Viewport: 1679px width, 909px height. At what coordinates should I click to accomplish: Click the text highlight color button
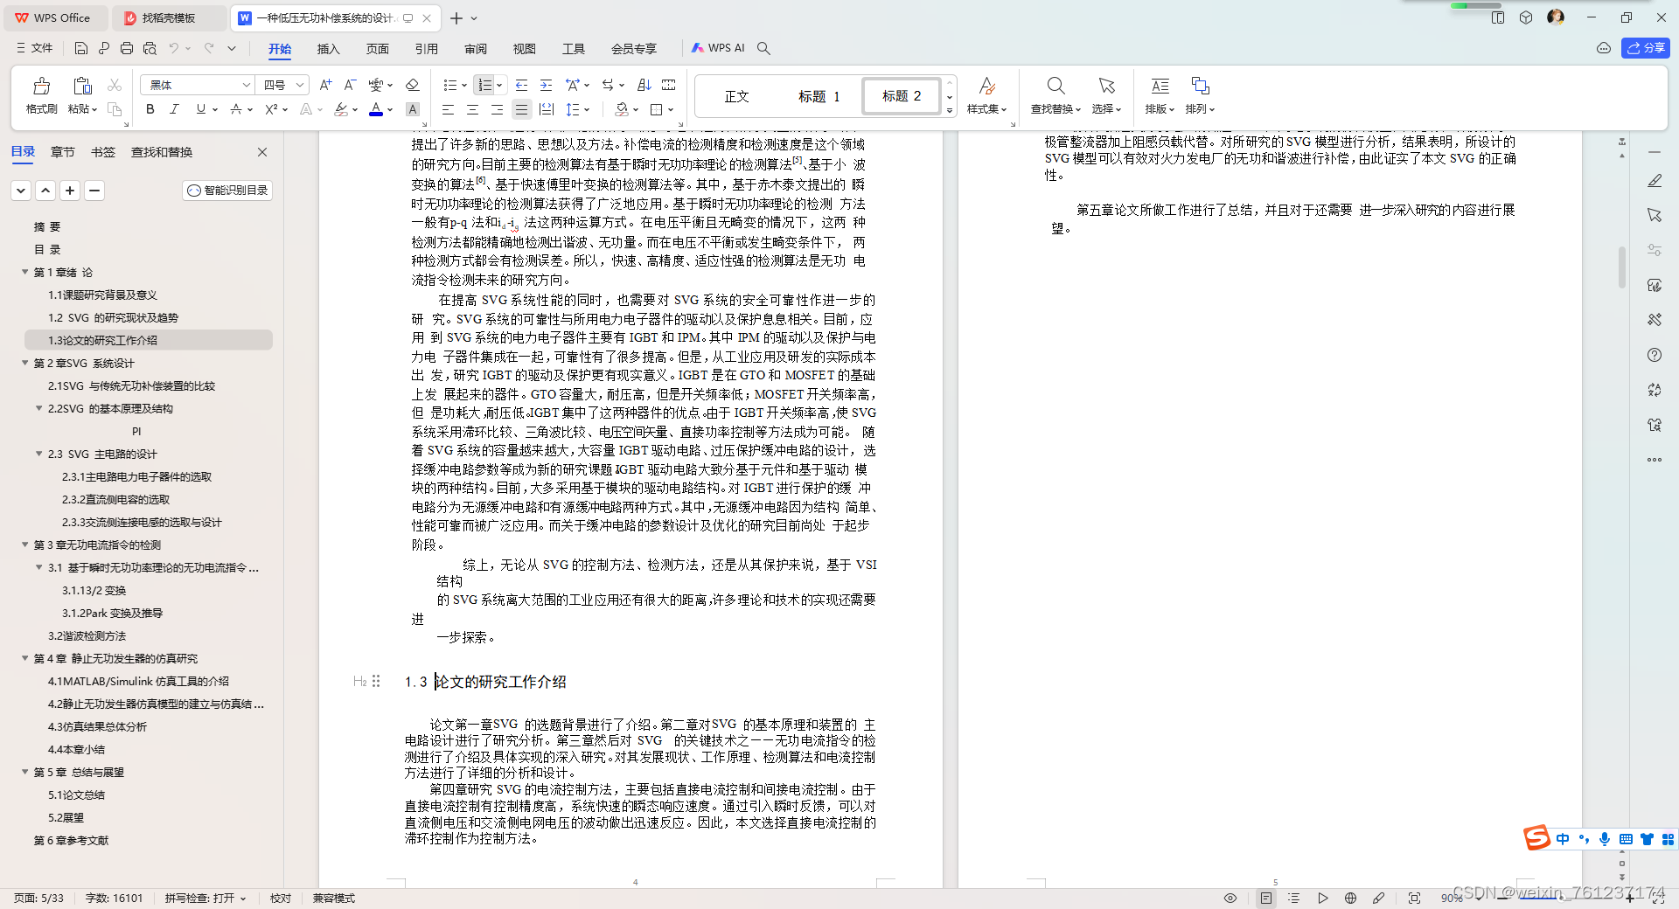[x=341, y=109]
